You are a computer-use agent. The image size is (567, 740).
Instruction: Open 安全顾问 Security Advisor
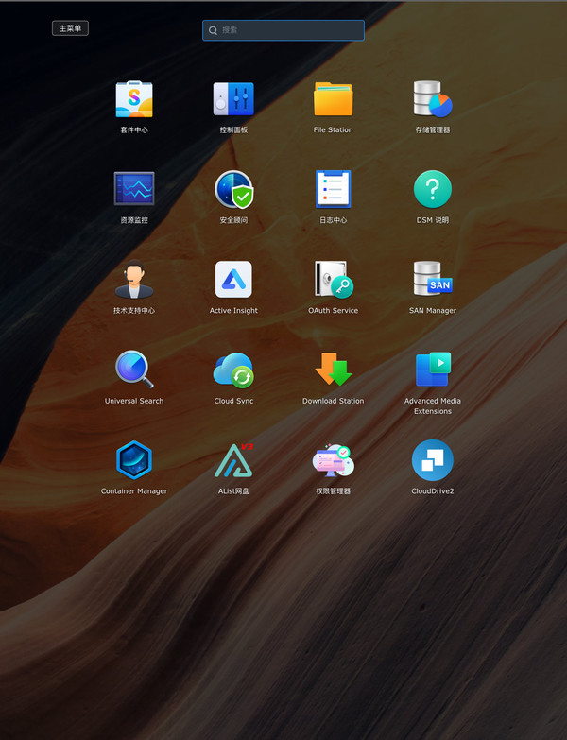233,189
